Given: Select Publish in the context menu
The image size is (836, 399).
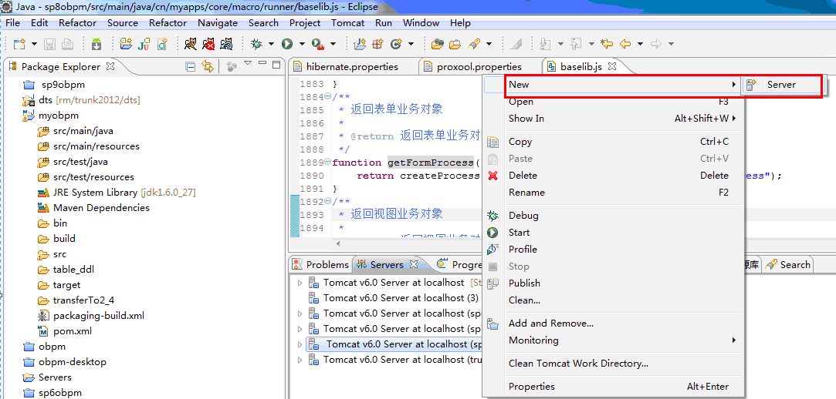Looking at the screenshot, I should click(613, 283).
